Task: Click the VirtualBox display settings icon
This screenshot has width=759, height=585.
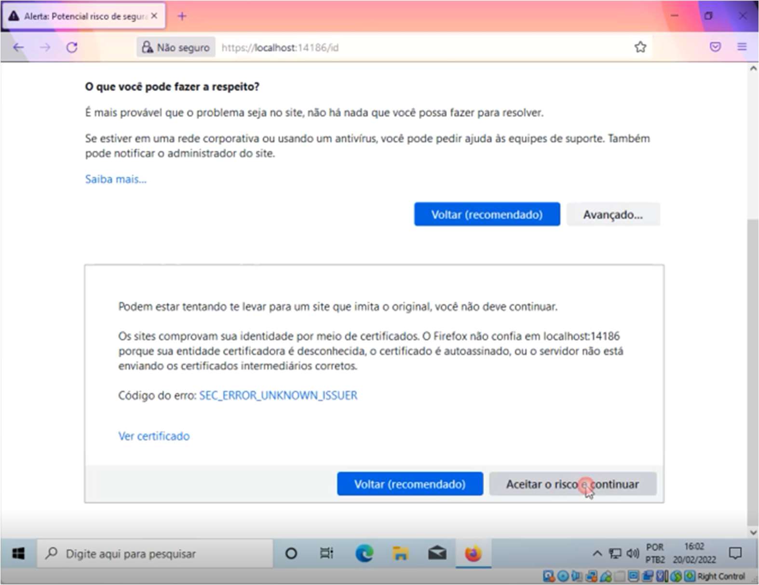Action: pyautogui.click(x=634, y=576)
